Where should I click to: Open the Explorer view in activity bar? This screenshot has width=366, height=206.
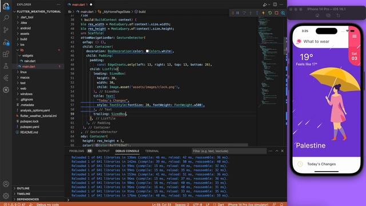point(6,6)
